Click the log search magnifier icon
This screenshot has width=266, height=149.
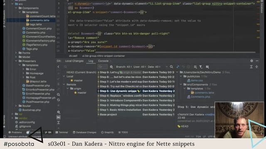pos(171,67)
